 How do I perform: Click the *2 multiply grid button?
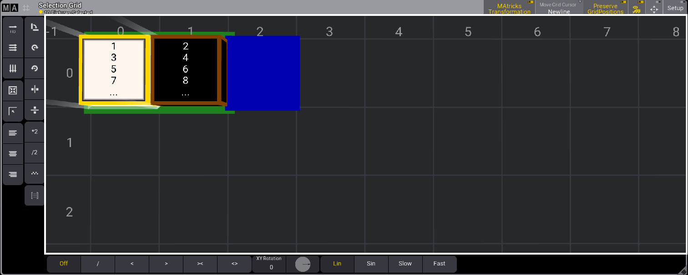tap(35, 132)
